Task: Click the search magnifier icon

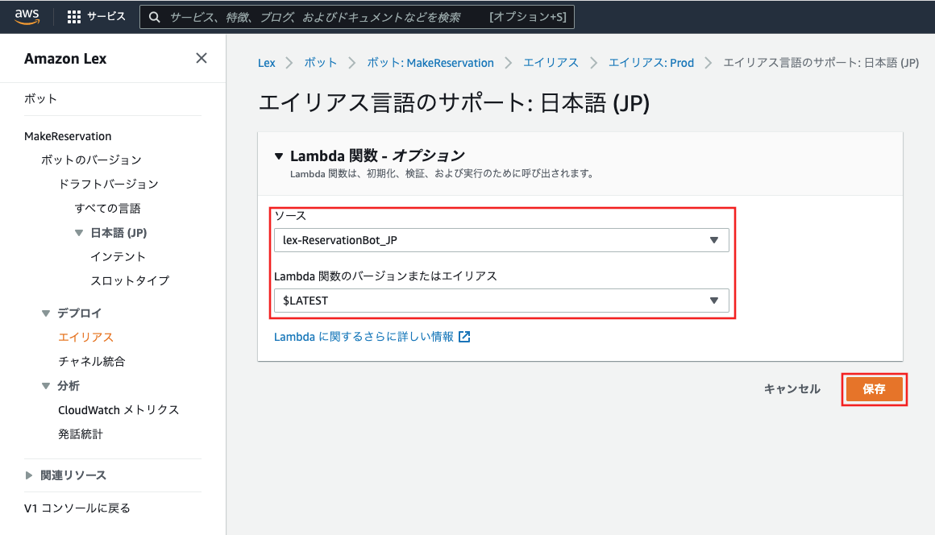Action: [x=155, y=17]
